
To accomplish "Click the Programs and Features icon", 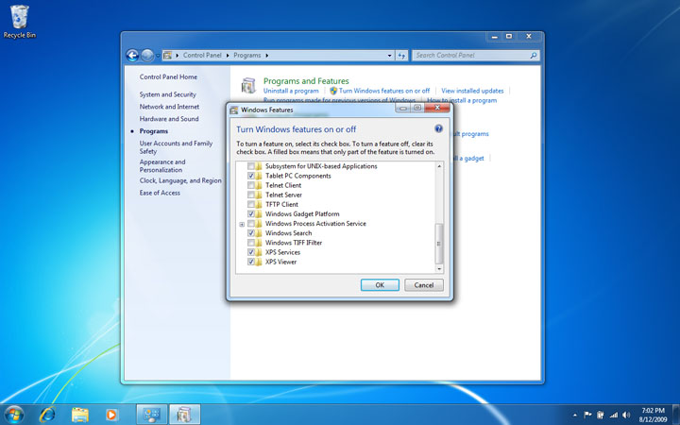I will click(248, 86).
